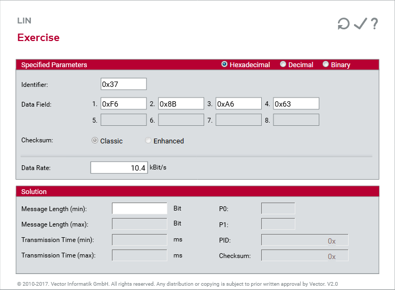395x290 pixels.
Task: Click the checkmark verify solution icon
Action: [360, 24]
